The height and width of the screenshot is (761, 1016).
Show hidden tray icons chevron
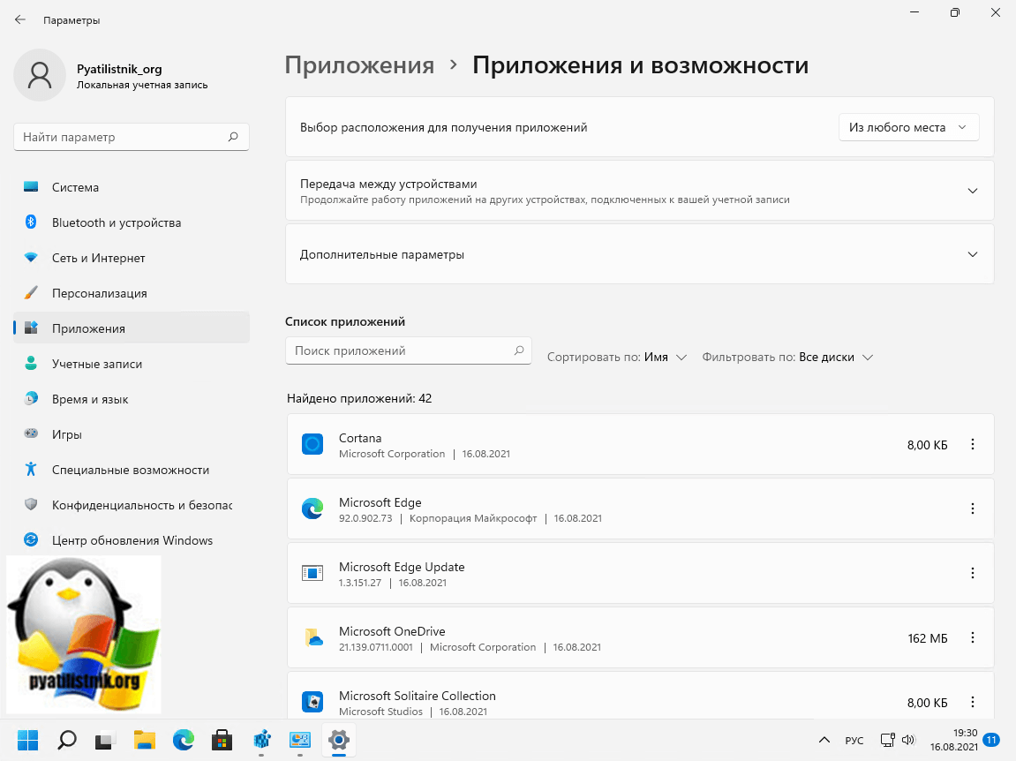(824, 740)
